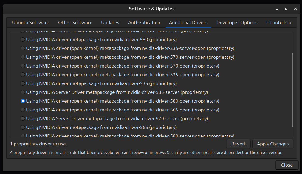The width and height of the screenshot is (302, 174).
Task: Click the driver list vertical scrollbar
Action: (292, 90)
